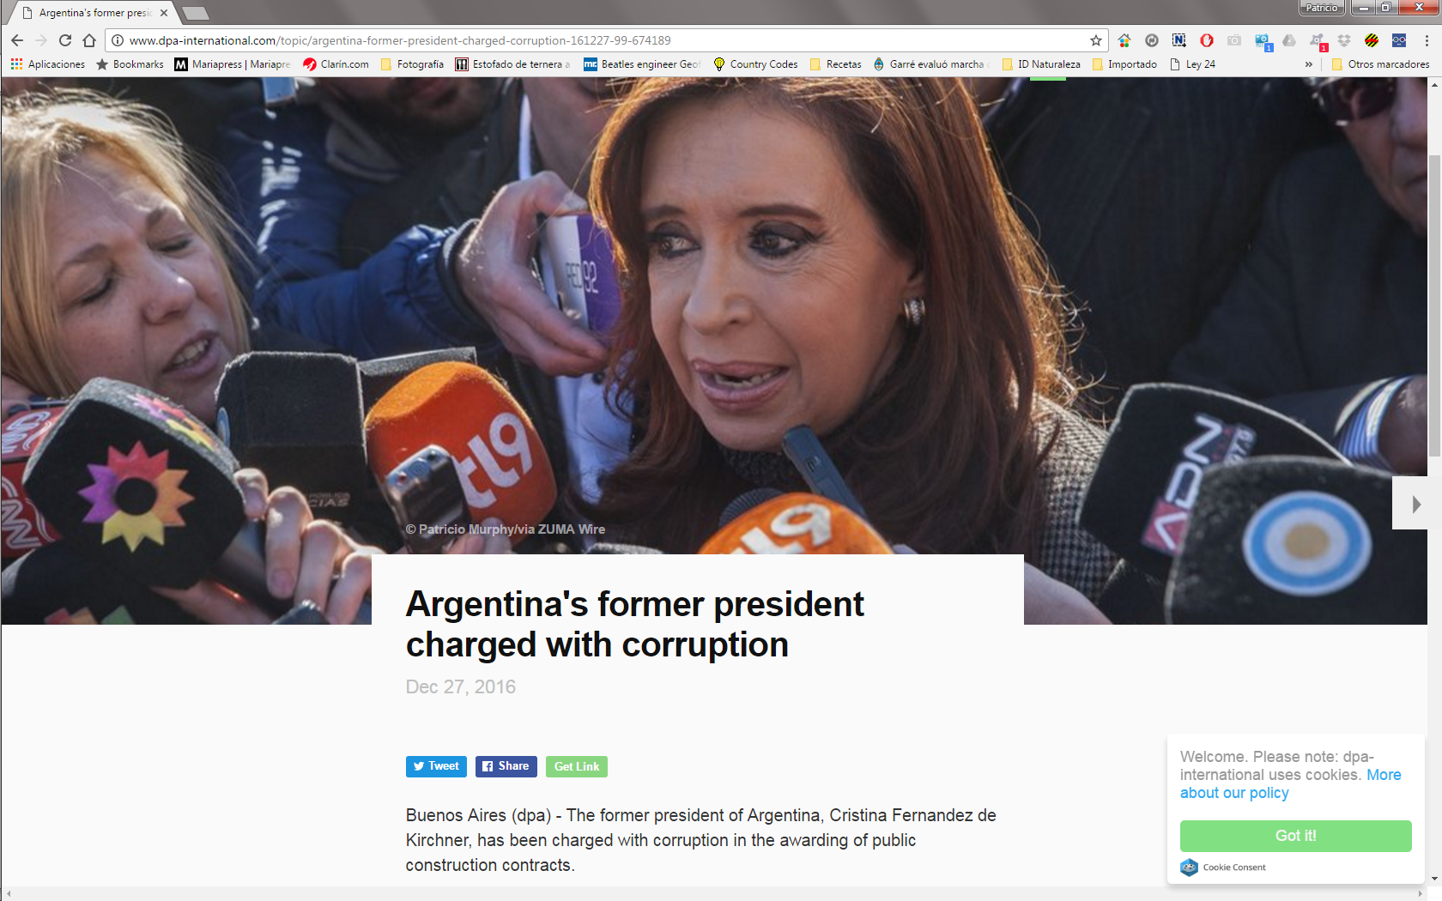Expand the hidden bookmarks chevron

tap(1309, 64)
